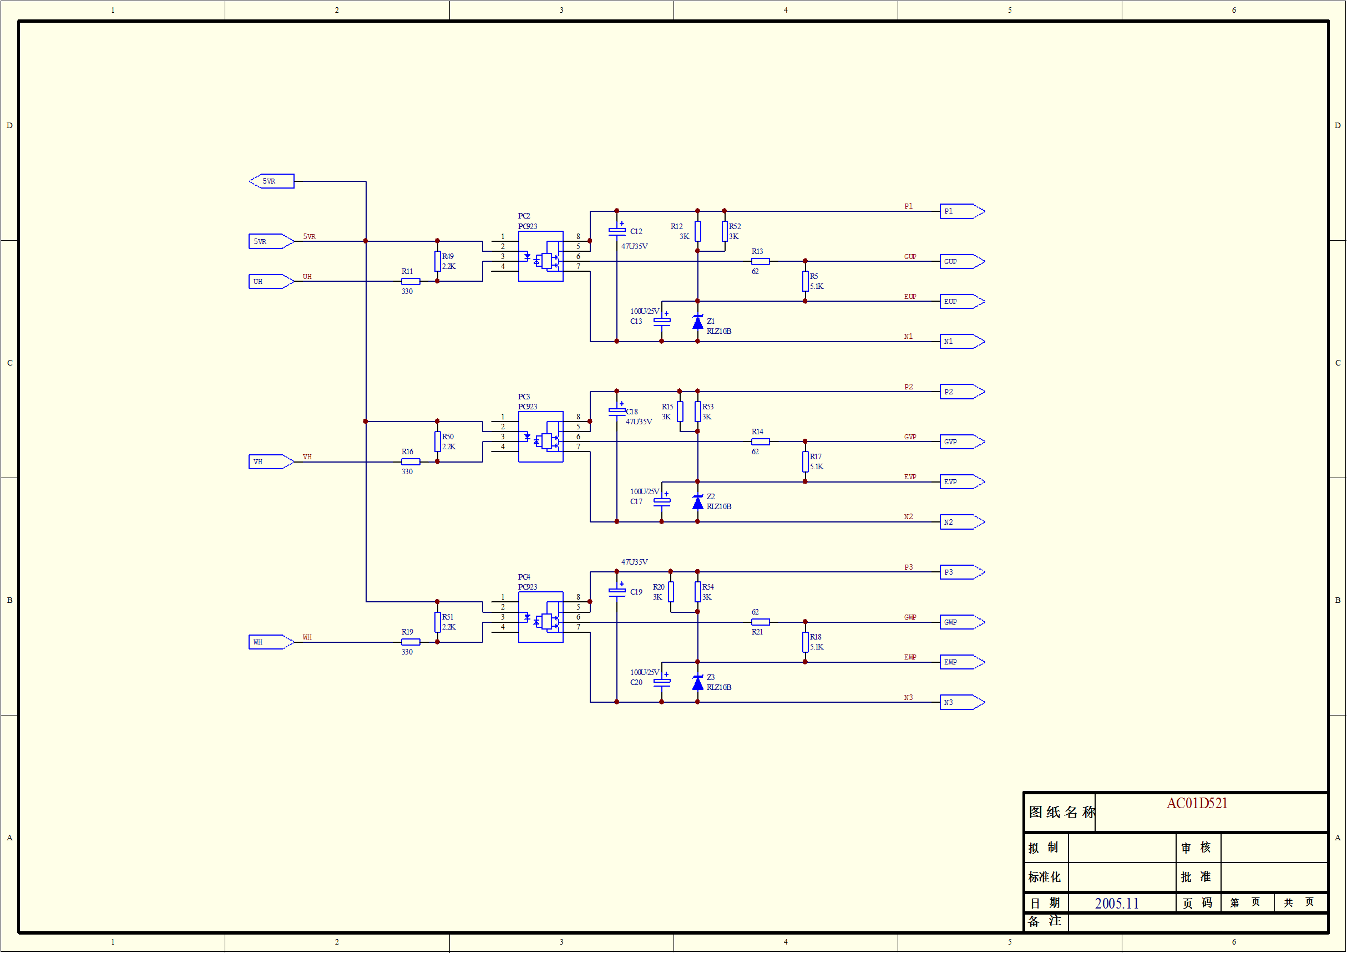
Task: Select the PC3 optocoupler symbol
Action: (x=541, y=437)
